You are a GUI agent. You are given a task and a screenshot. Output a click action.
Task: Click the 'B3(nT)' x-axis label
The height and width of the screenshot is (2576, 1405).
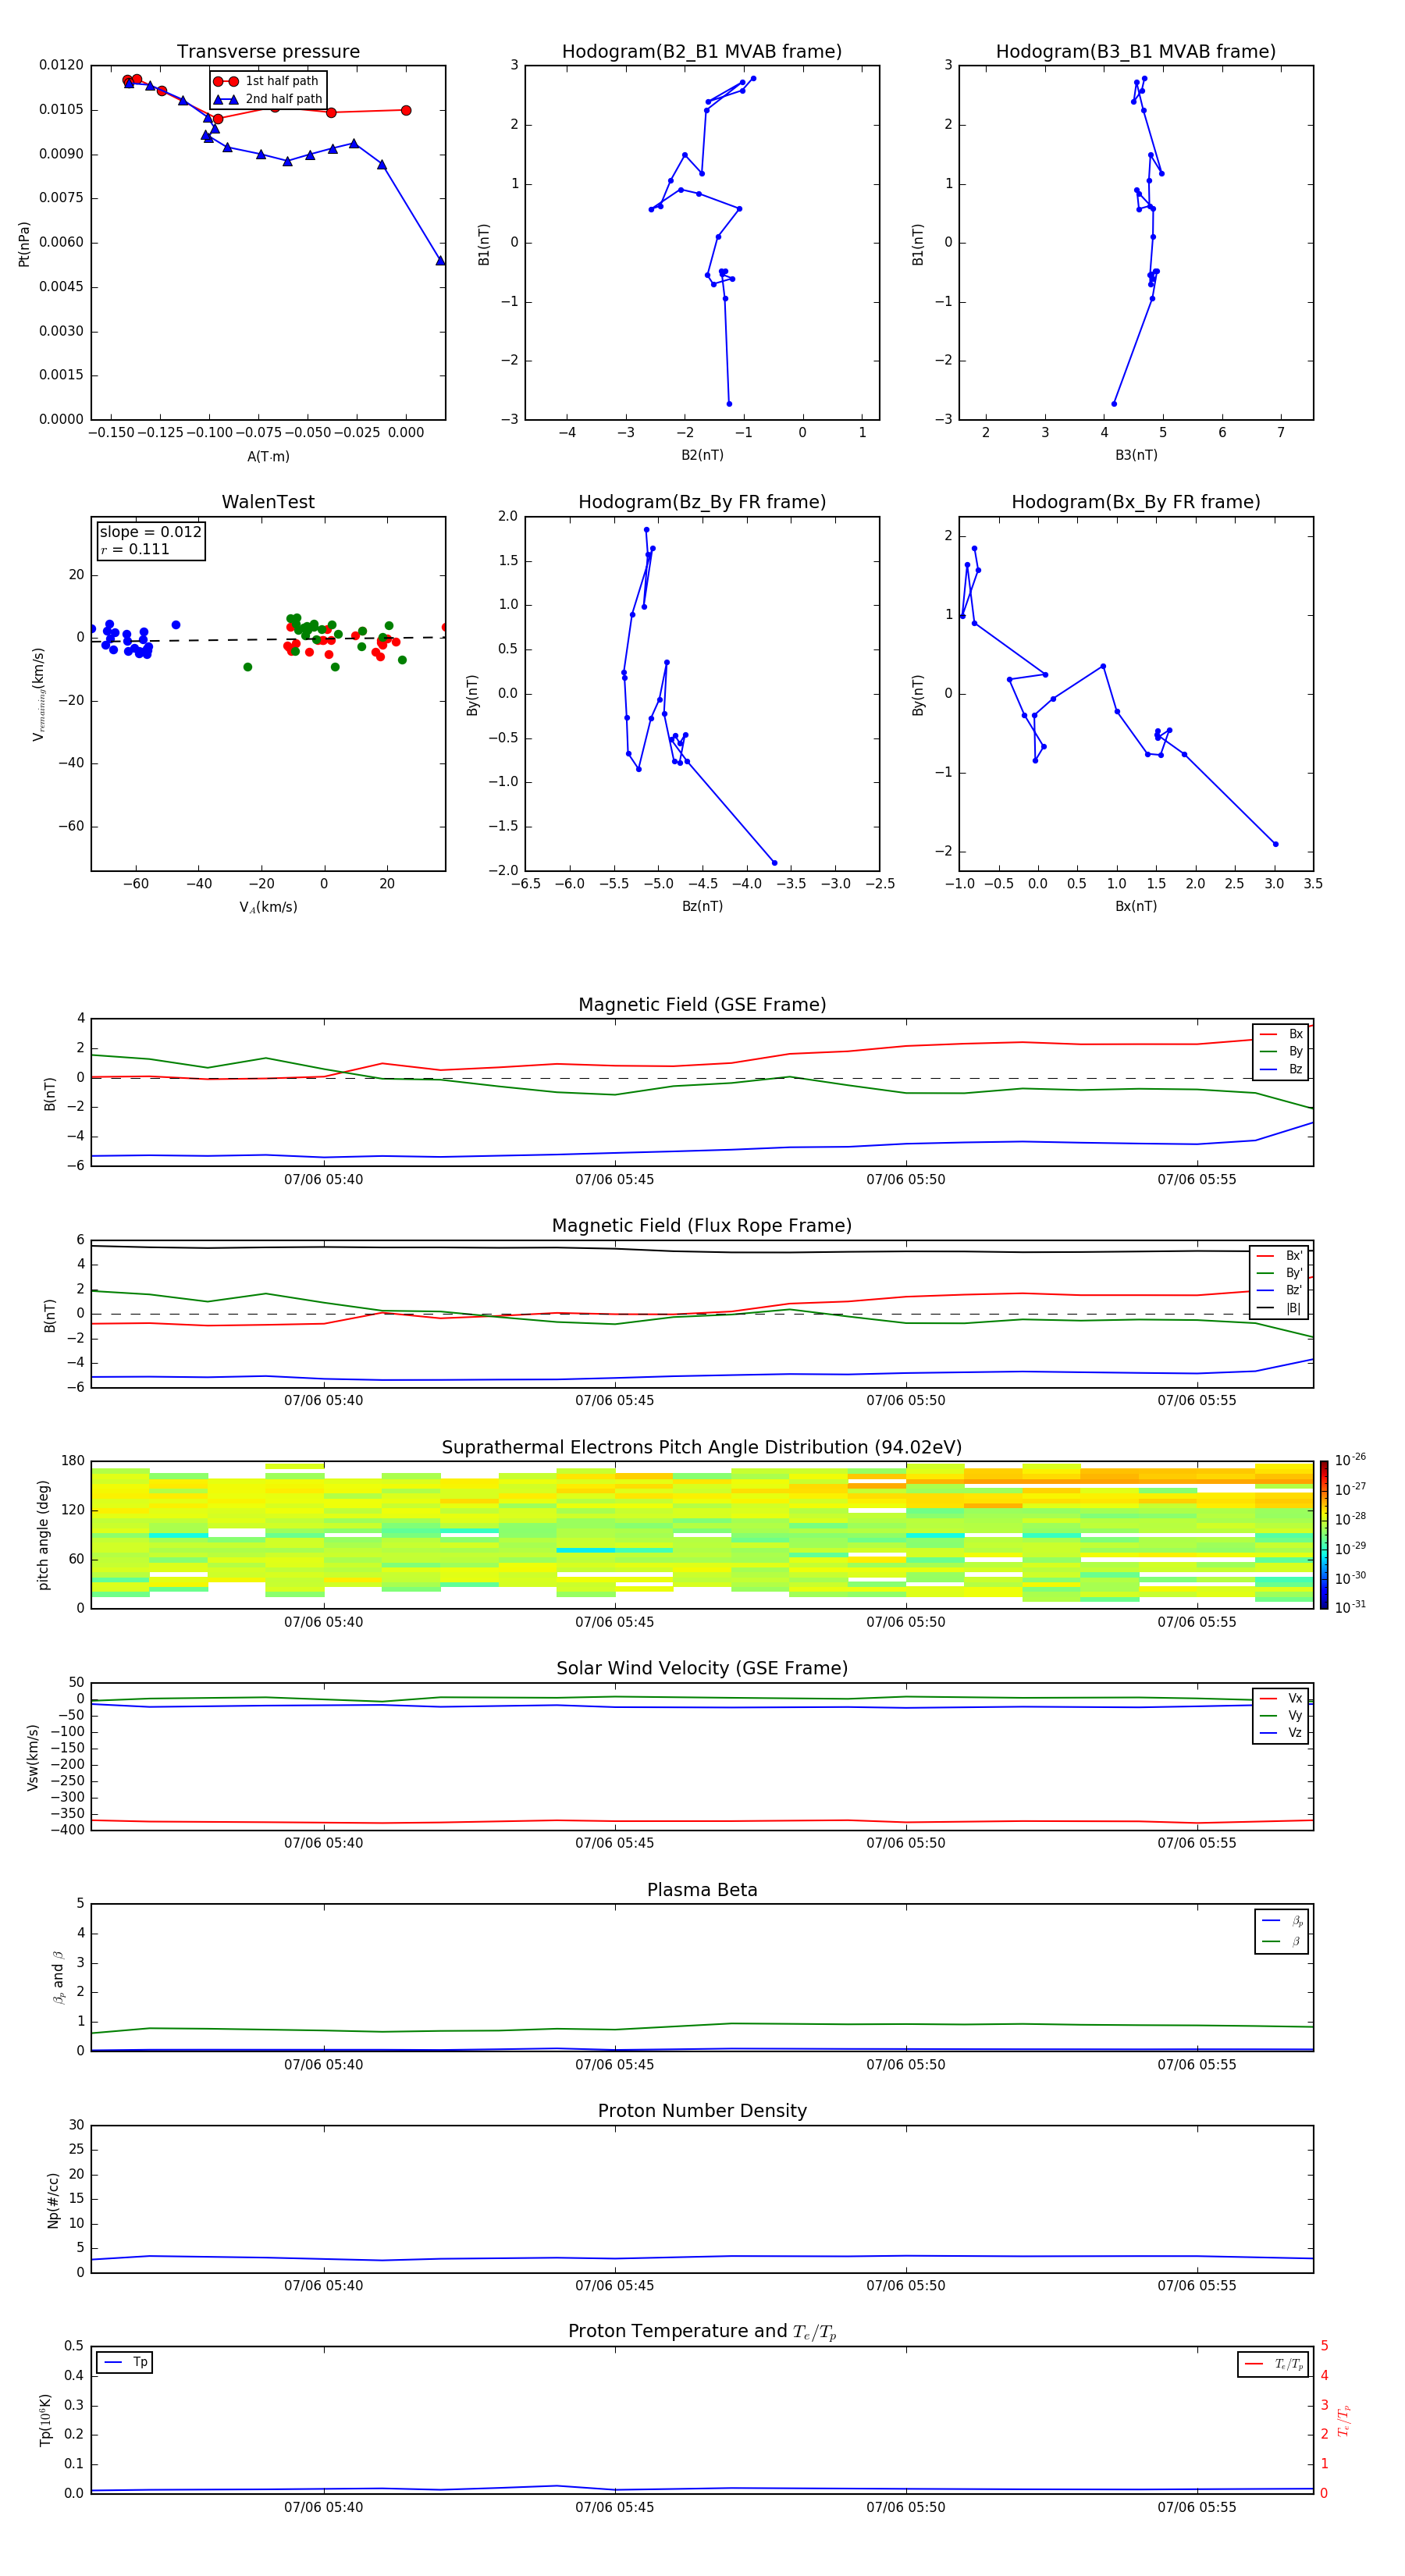coord(1136,455)
